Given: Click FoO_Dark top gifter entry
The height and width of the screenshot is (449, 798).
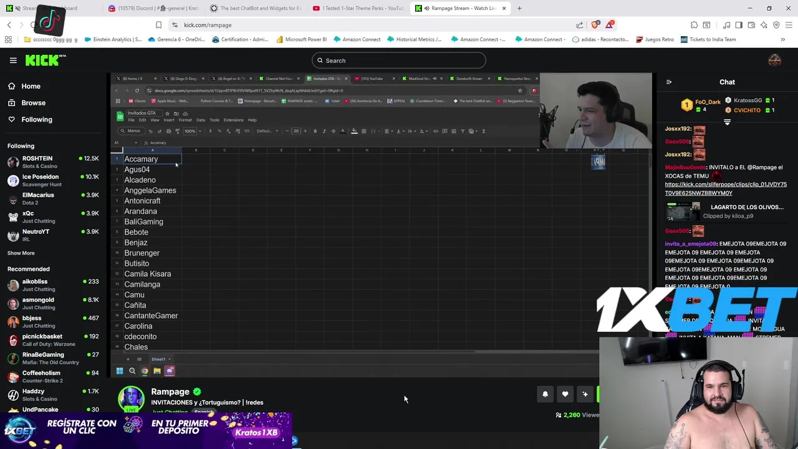Looking at the screenshot, I should tap(701, 105).
